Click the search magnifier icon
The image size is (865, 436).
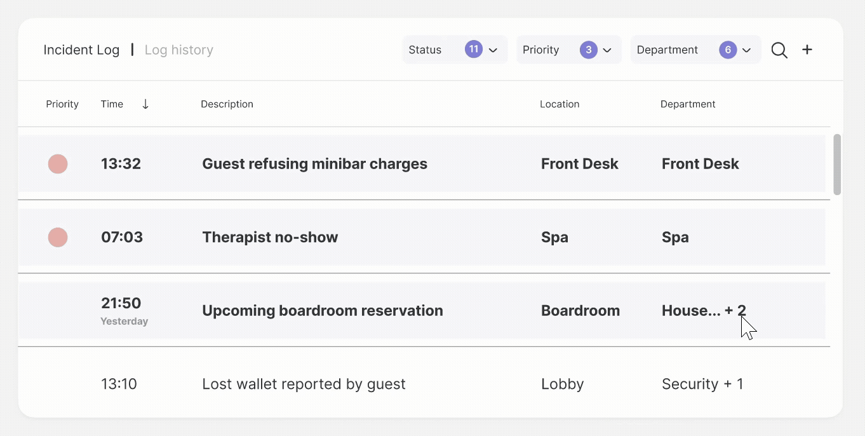(779, 50)
